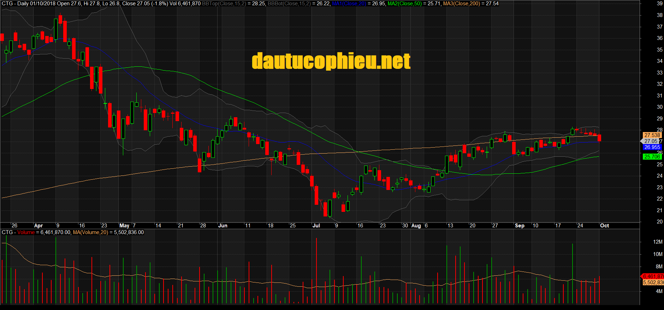Screen dimensions: 664x310
Task: Click the 4M volume-axis label
Action: pyautogui.click(x=659, y=292)
